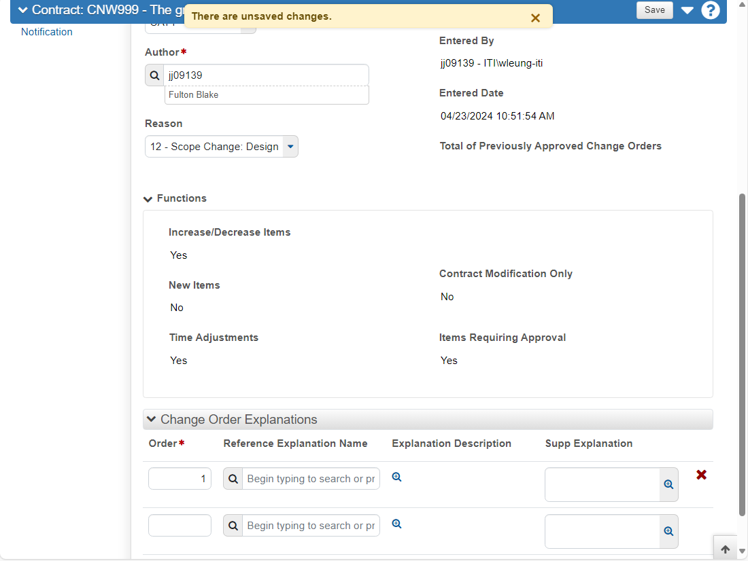
Task: Dismiss the unsaved changes notification
Action: [535, 18]
